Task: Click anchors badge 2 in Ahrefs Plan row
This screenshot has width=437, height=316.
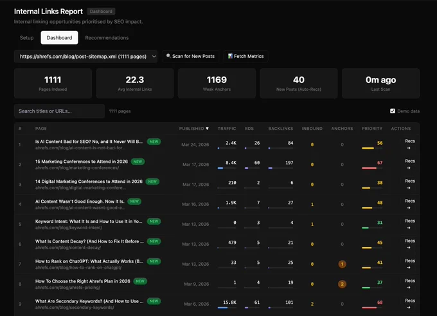Action: [343, 284]
